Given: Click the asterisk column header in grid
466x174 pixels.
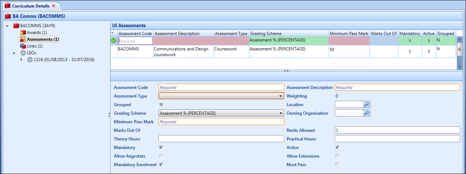Looking at the screenshot, I should point(114,34).
